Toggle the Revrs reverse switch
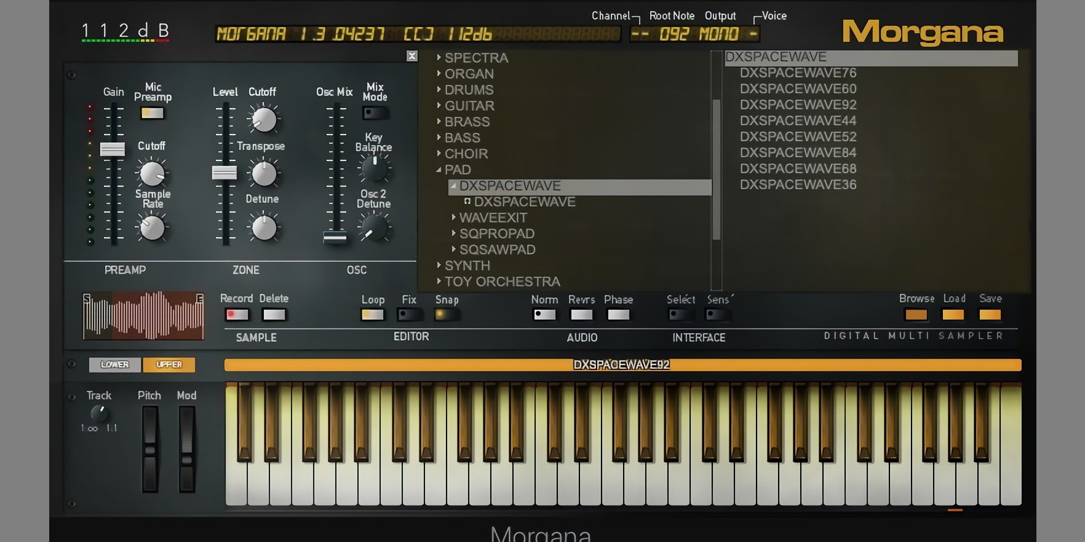The image size is (1085, 542). [x=581, y=315]
